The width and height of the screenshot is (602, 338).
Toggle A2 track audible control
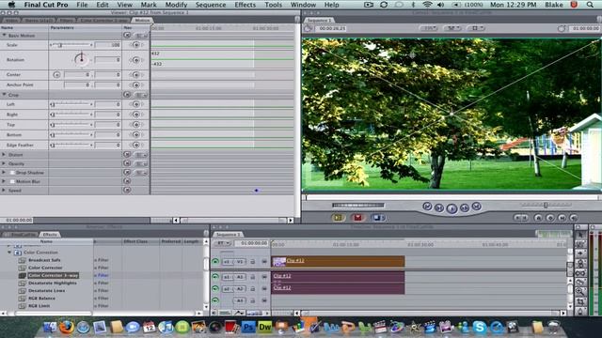[215, 288]
